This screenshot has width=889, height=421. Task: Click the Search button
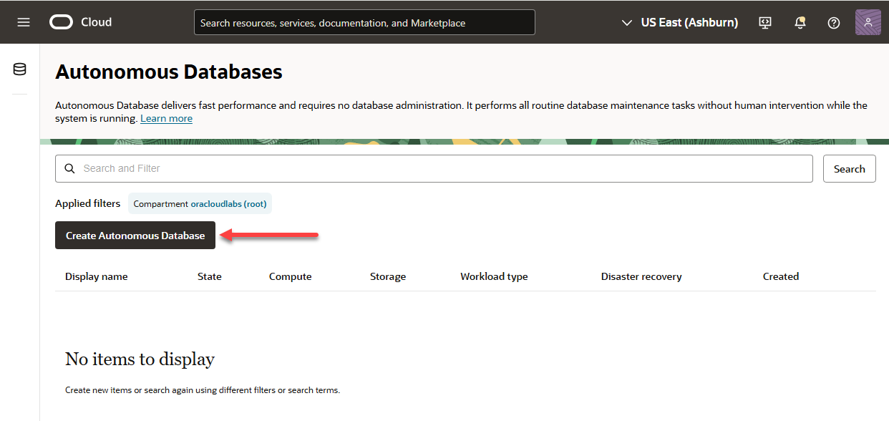(x=850, y=169)
